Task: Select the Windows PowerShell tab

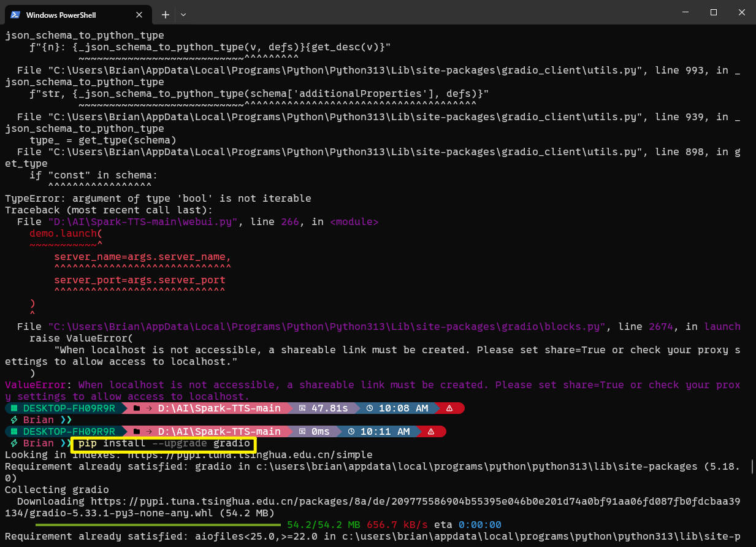Action: coord(77,15)
